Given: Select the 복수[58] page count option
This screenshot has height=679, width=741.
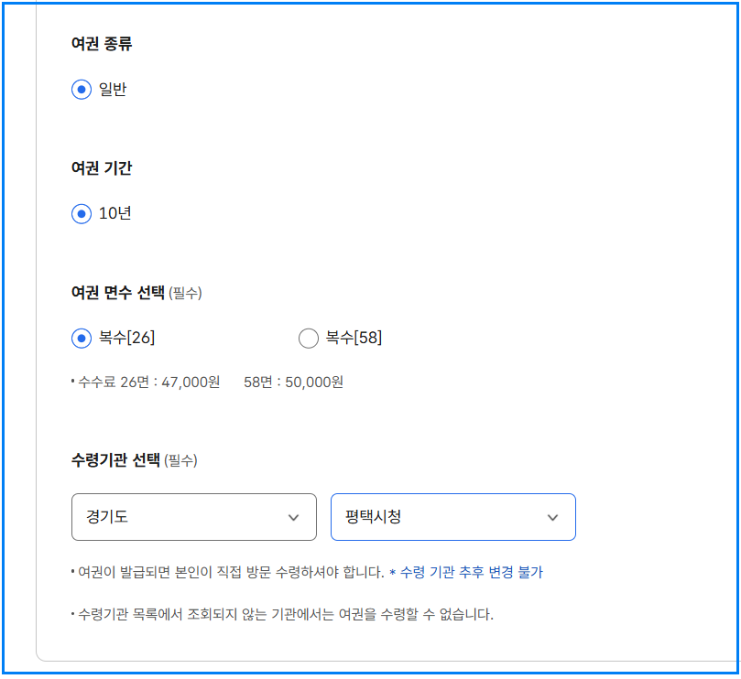Looking at the screenshot, I should (x=309, y=338).
